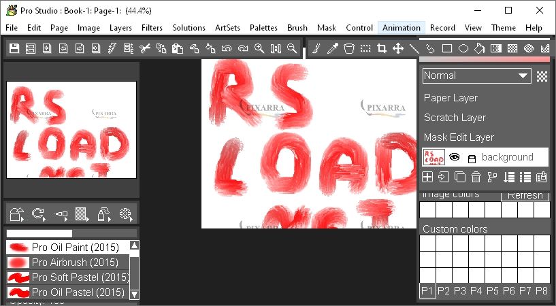Click the Refresh button for image colors
556x306 pixels.
coord(525,196)
